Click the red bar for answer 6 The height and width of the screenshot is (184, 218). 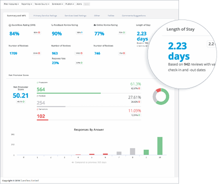click(x=105, y=154)
